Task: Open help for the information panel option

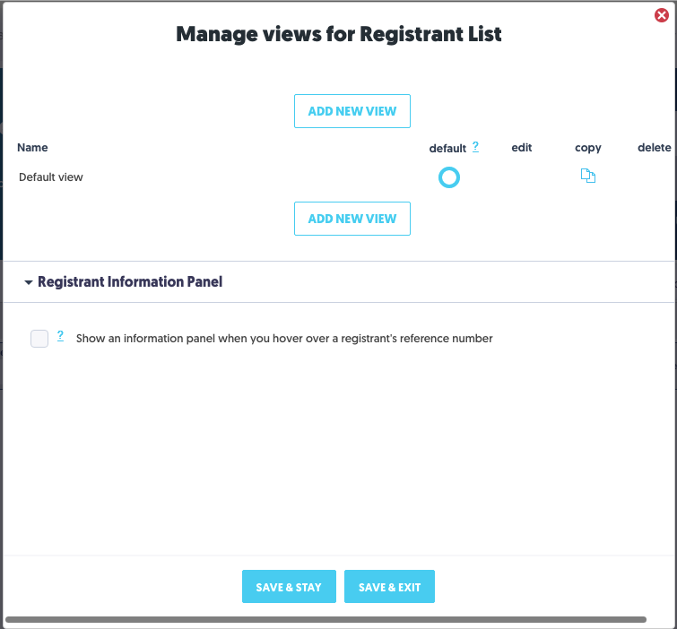Action: 60,336
